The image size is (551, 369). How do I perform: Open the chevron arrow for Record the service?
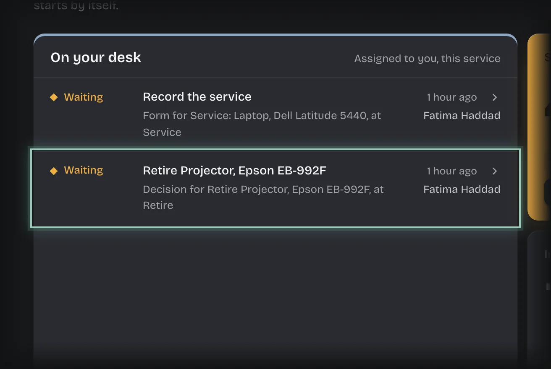point(495,97)
